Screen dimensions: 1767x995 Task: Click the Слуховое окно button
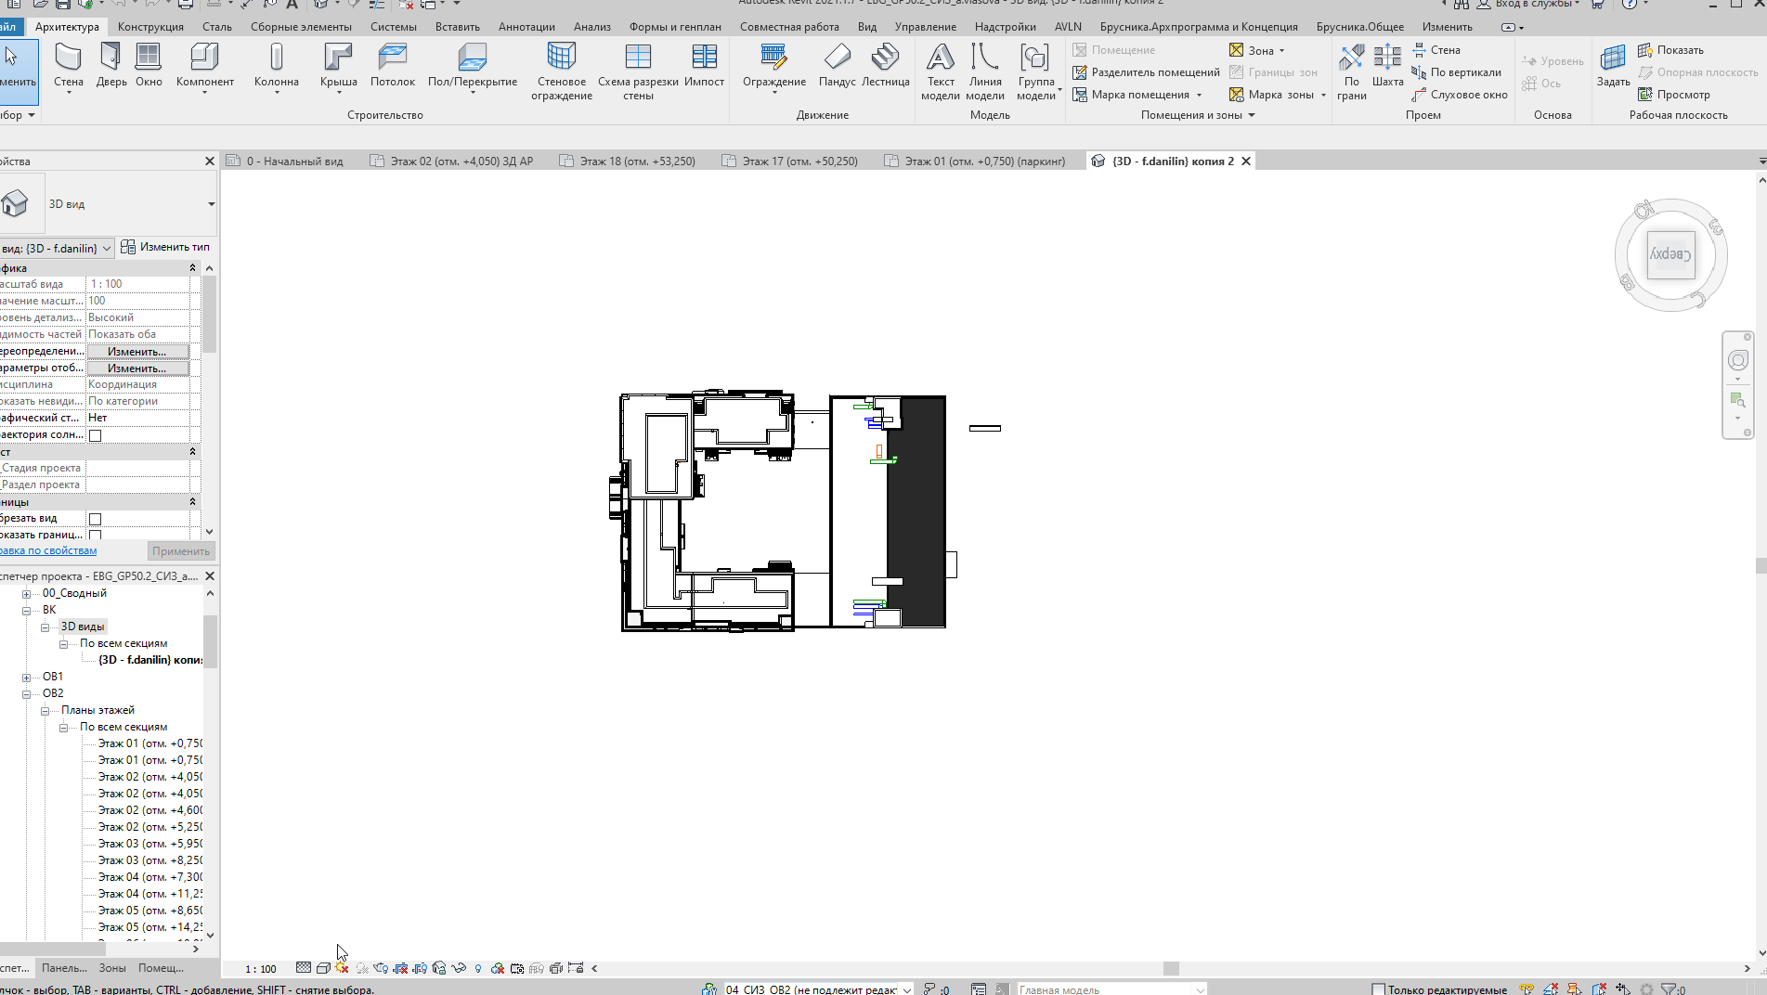click(1460, 95)
